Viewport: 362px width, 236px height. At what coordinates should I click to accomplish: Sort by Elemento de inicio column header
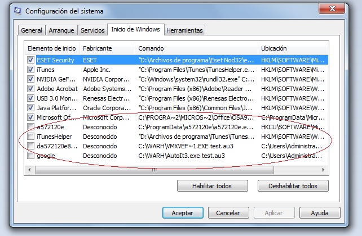pyautogui.click(x=52, y=48)
